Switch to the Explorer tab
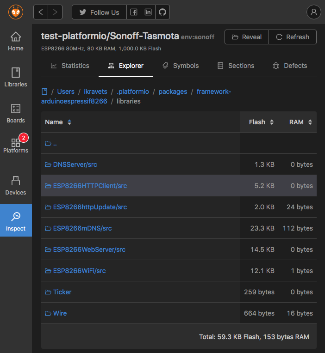This screenshot has width=325, height=353. 125,66
